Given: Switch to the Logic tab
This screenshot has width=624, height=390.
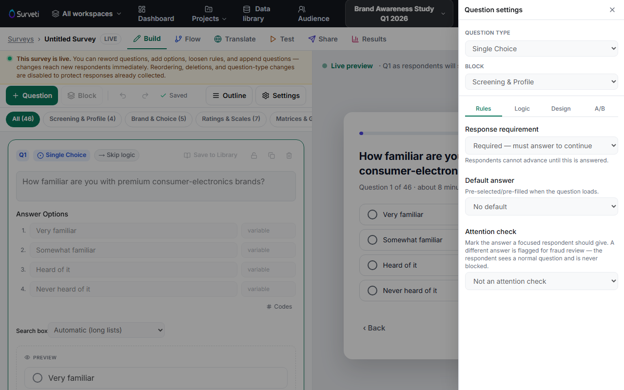Looking at the screenshot, I should click(522, 109).
